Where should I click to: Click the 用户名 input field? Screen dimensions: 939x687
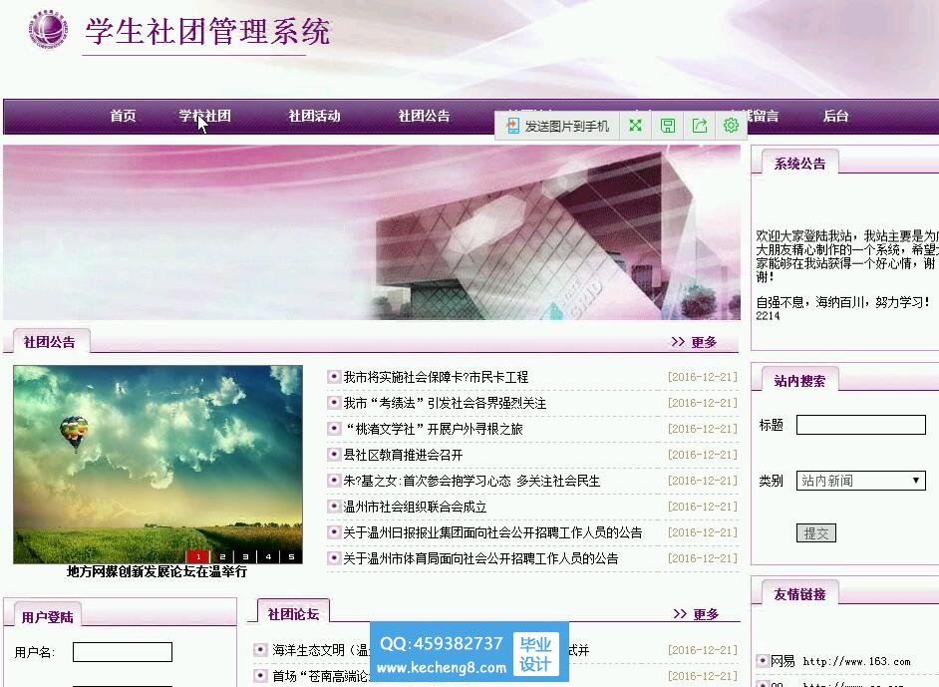click(x=123, y=652)
